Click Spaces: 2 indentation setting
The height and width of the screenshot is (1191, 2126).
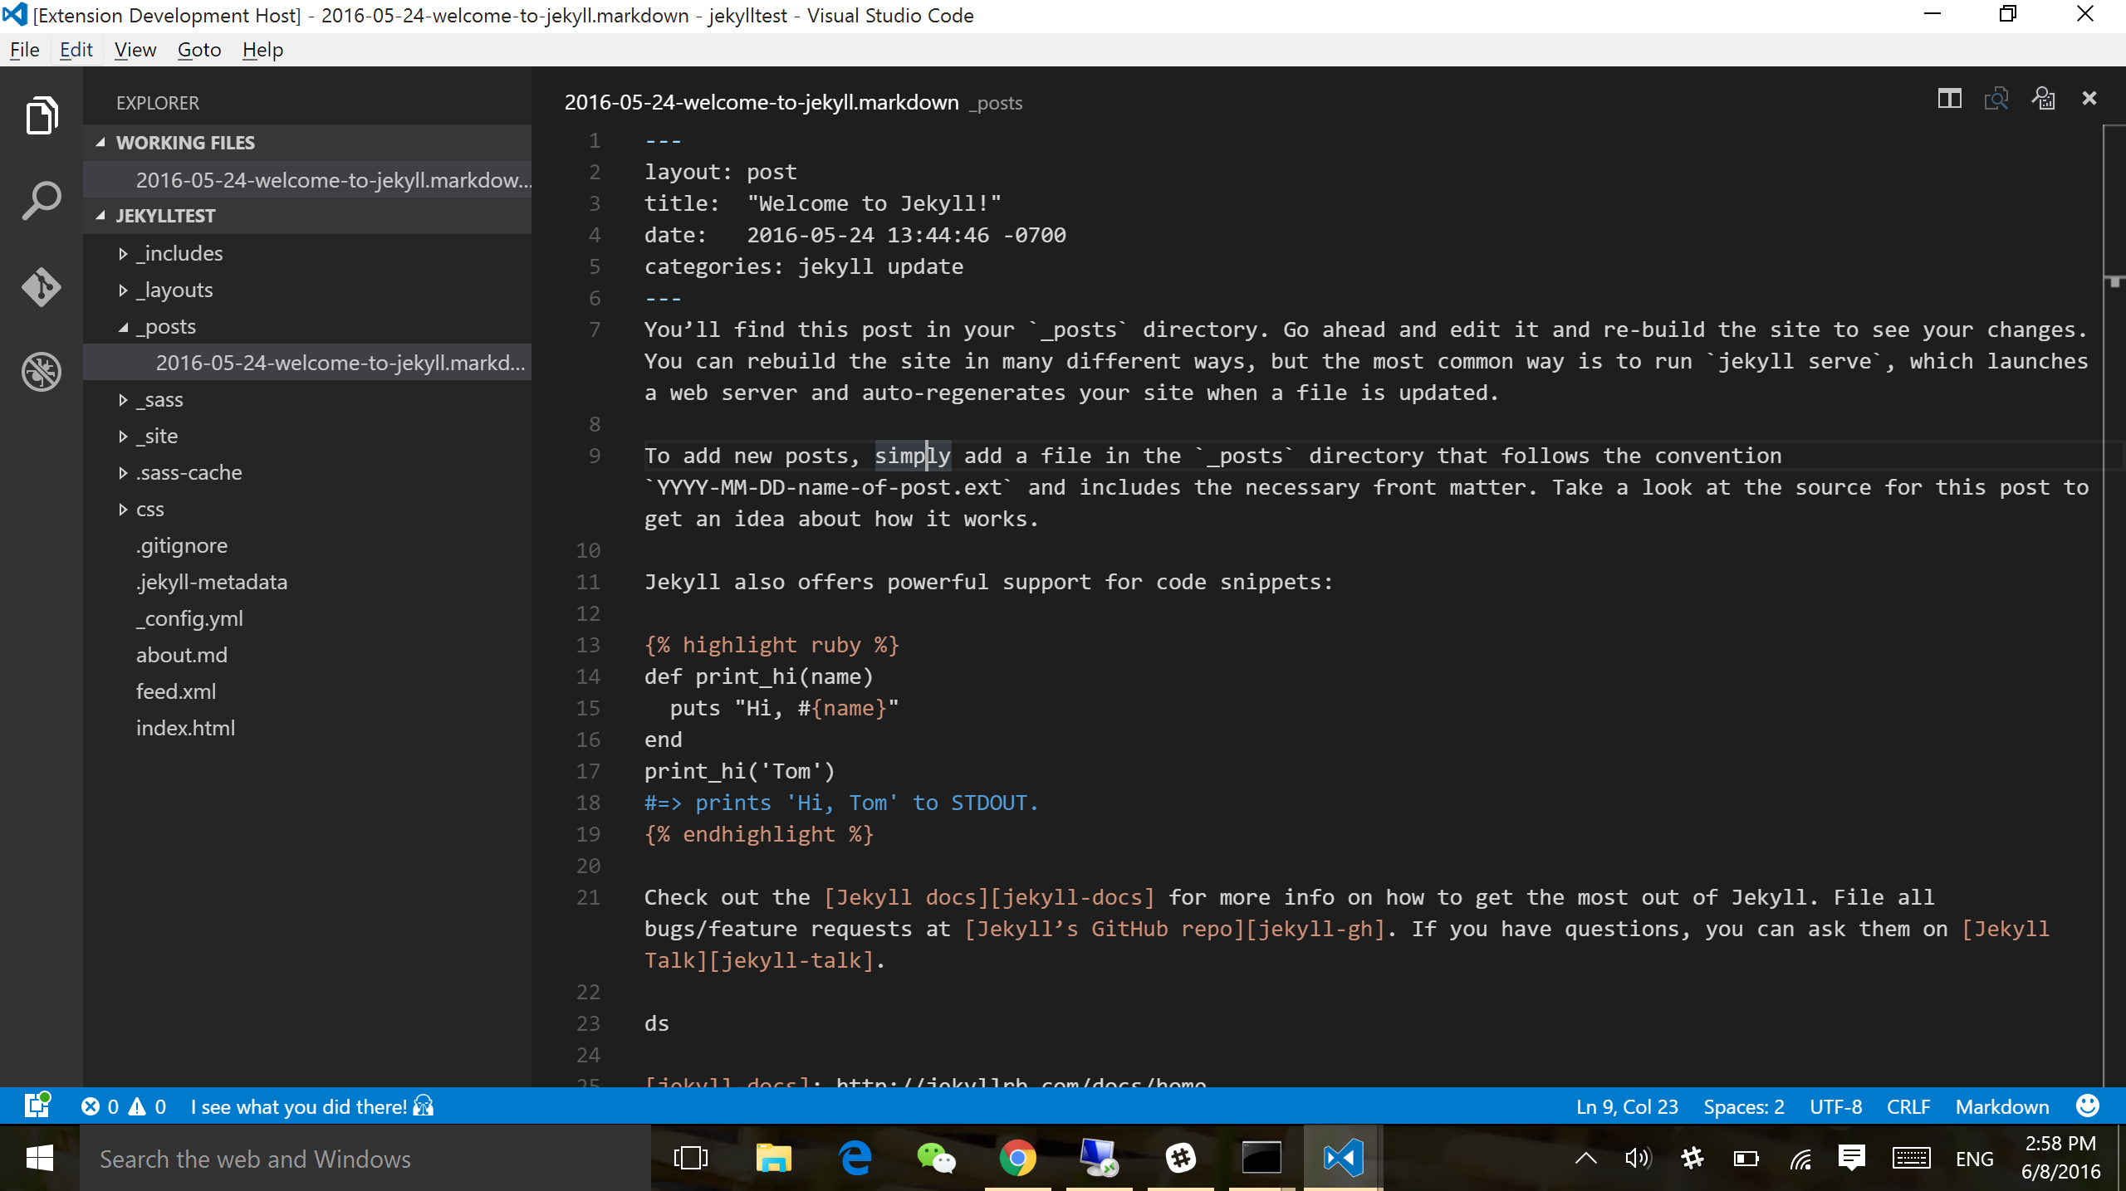1743,1106
